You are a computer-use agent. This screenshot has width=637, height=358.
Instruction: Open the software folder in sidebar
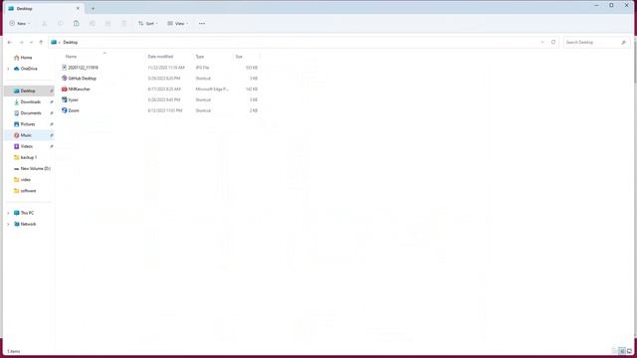[x=29, y=191]
